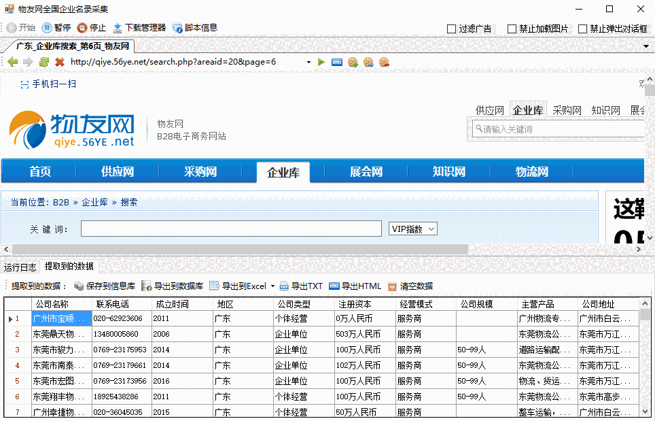655x421 pixels.
Task: Open the 下载管理器 download manager
Action: click(139, 28)
